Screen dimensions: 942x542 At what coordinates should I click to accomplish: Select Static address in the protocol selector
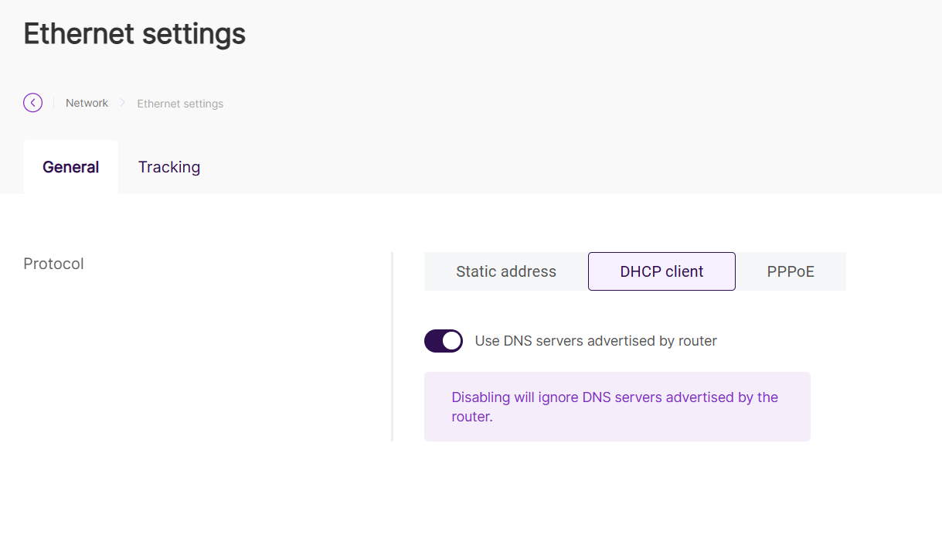coord(505,271)
